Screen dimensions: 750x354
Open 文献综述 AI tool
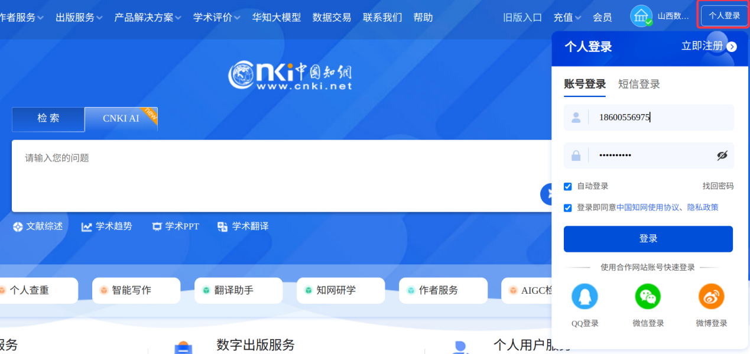38,226
